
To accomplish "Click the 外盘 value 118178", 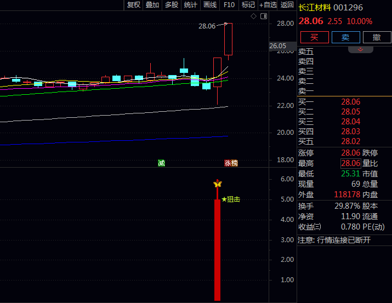I will (347, 195).
